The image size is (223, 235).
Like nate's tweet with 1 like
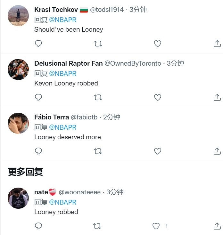[x=156, y=226]
